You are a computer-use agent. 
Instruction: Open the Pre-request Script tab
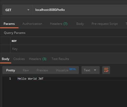(105, 24)
